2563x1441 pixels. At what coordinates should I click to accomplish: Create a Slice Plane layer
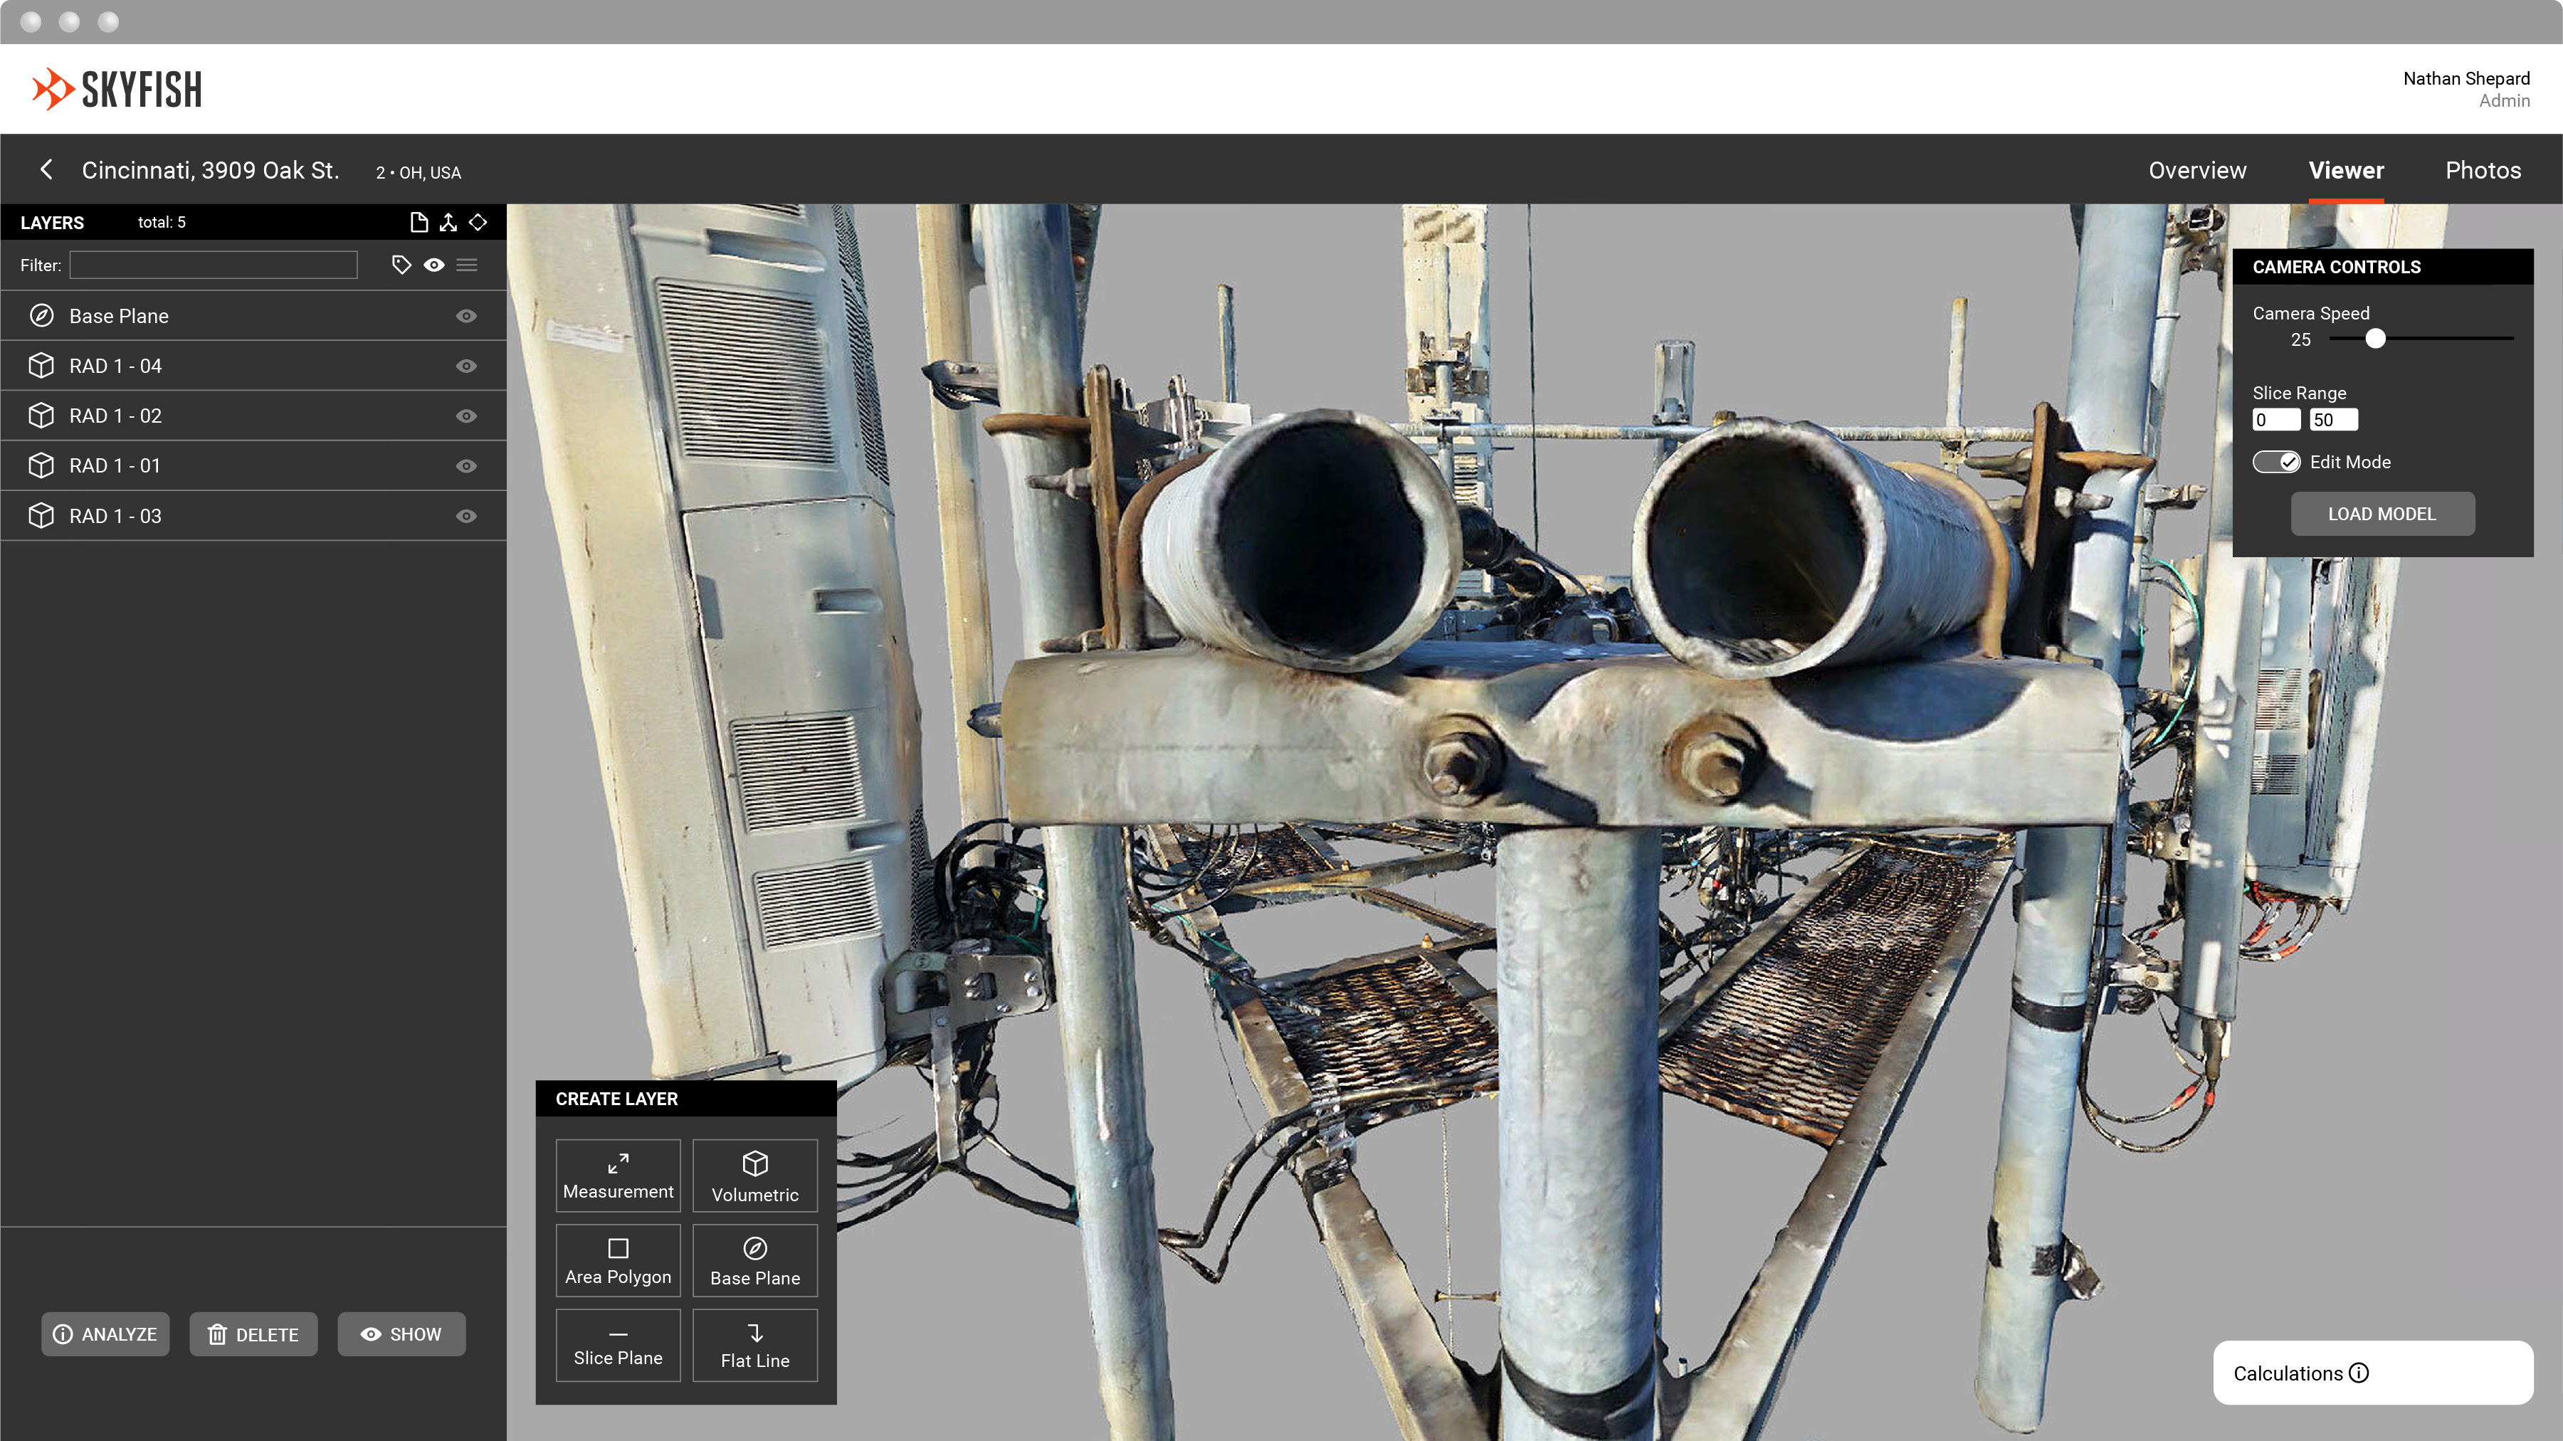pos(618,1344)
